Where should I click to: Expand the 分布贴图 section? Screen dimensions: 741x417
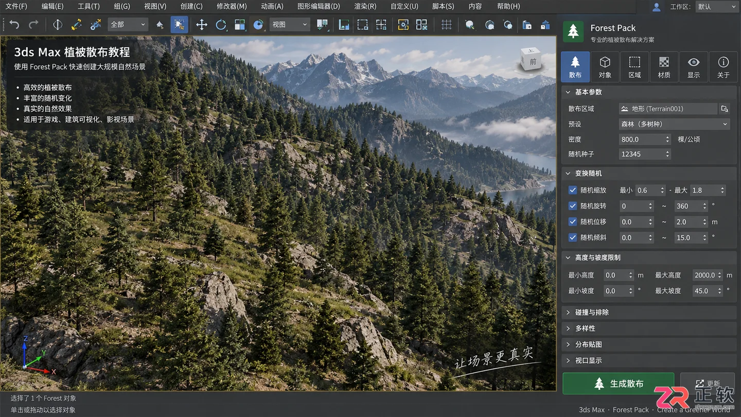pos(649,344)
